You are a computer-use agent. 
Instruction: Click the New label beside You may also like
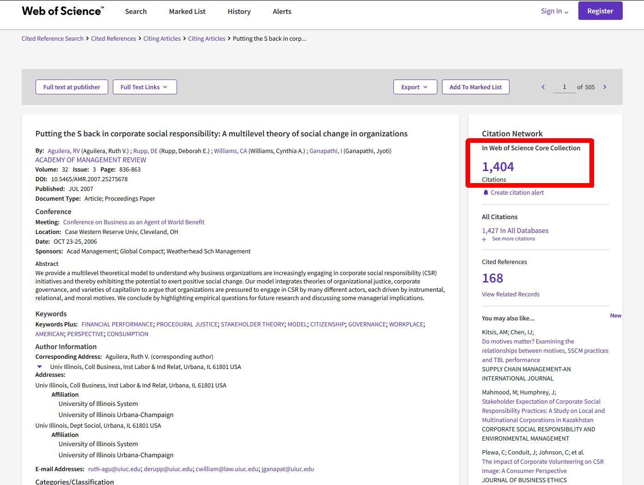[x=616, y=316]
